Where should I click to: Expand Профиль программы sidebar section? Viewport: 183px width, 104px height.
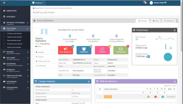click(15, 23)
